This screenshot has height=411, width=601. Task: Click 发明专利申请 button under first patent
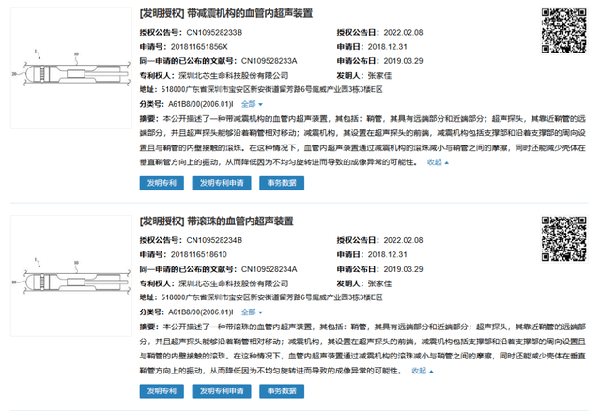[222, 183]
